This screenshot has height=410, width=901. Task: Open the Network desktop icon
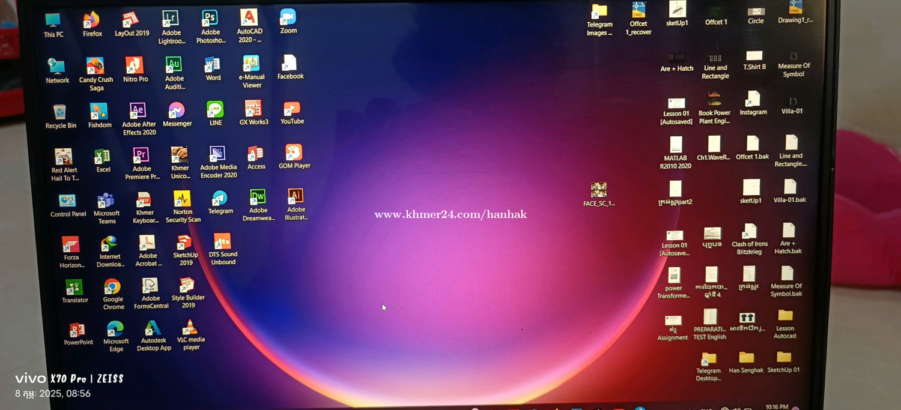click(x=57, y=71)
